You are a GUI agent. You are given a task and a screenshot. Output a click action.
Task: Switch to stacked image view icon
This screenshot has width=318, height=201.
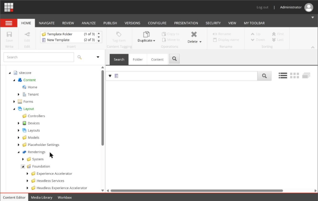306,76
